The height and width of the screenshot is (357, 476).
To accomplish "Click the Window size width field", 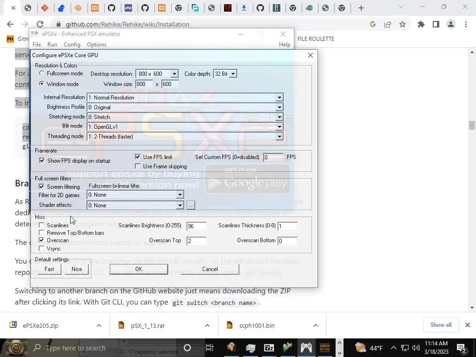I will point(144,84).
